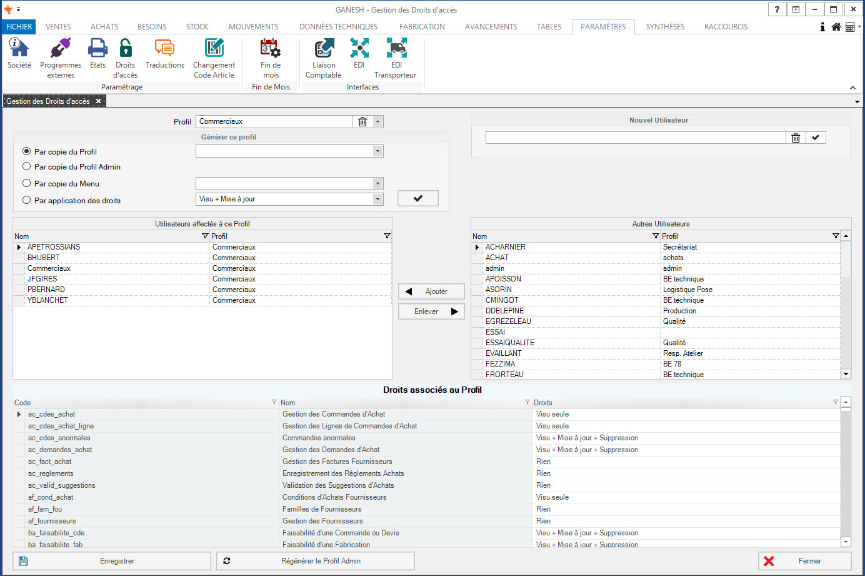The height and width of the screenshot is (576, 865).
Task: Switch to the STOCK ribbon tab
Action: 197,27
